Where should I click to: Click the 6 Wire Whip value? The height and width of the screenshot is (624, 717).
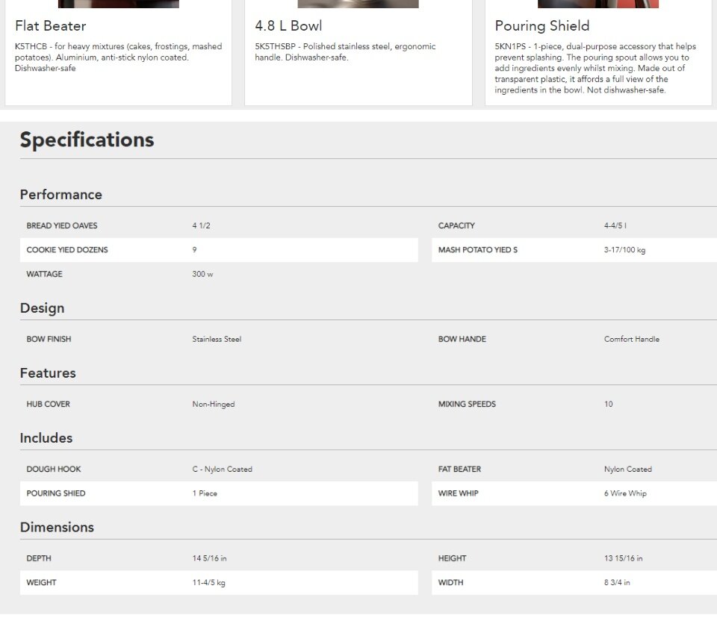[x=625, y=493]
